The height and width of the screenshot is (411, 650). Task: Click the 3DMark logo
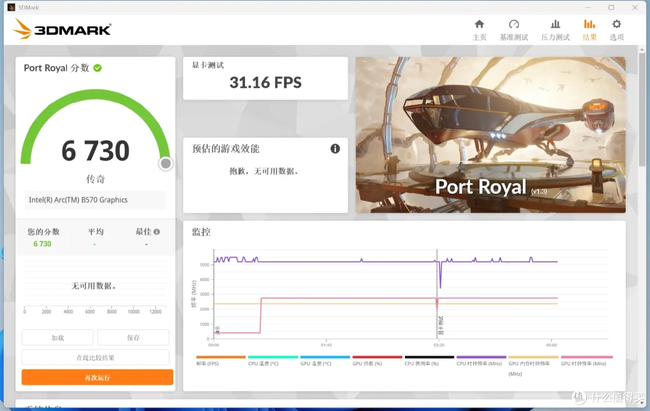point(62,29)
